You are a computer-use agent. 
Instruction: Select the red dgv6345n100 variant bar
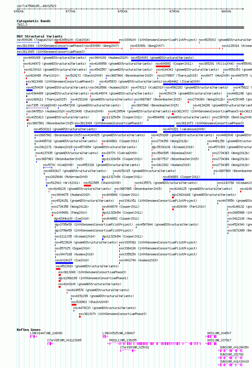tap(87, 43)
